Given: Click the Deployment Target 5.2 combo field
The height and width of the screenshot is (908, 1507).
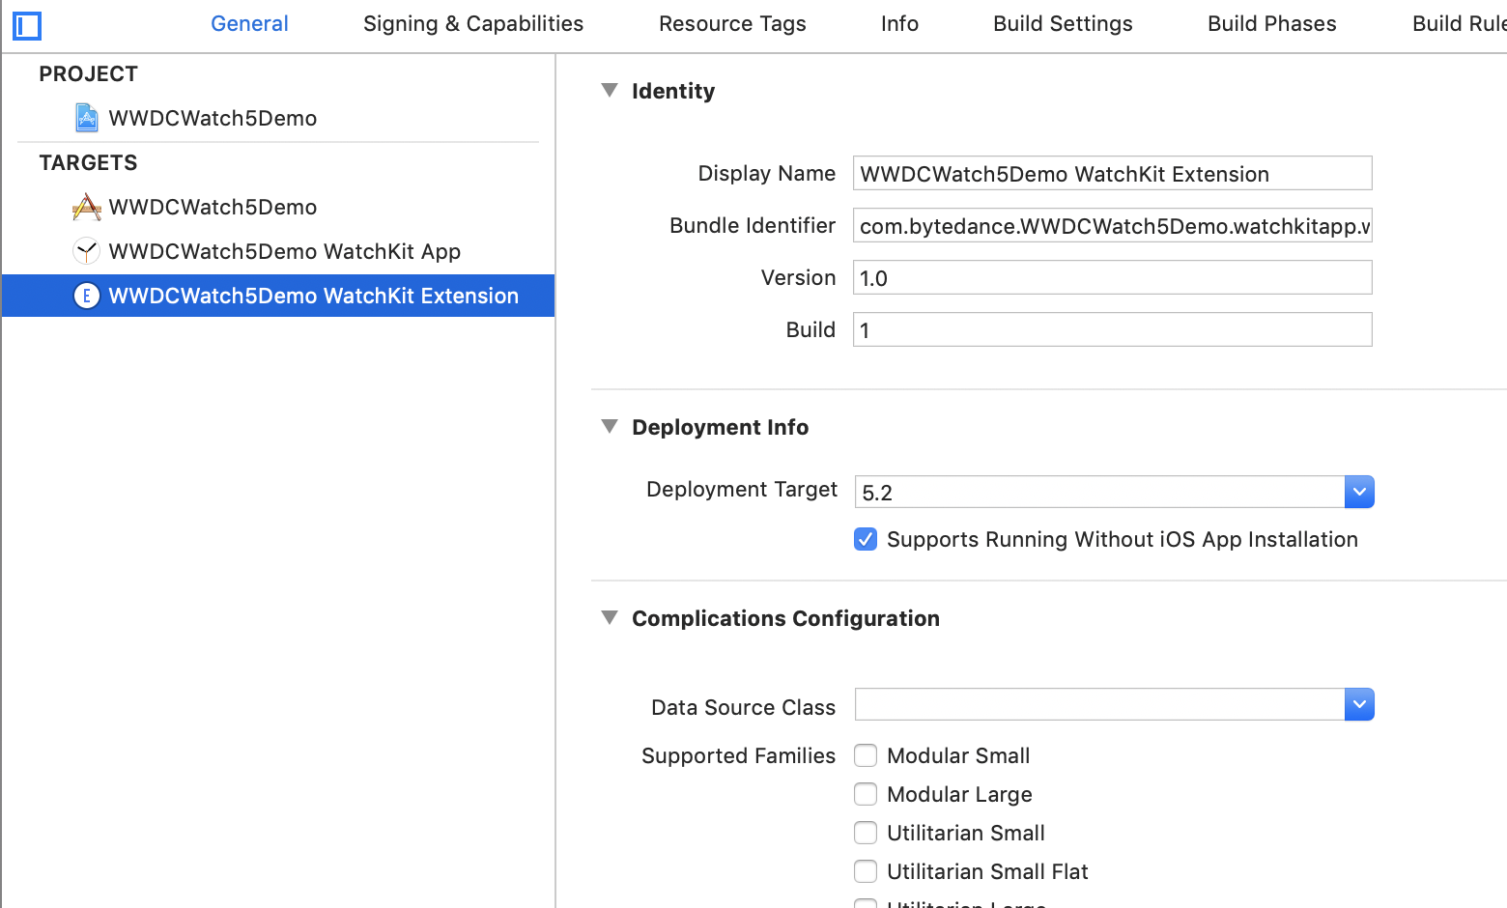Looking at the screenshot, I should pos(1099,492).
